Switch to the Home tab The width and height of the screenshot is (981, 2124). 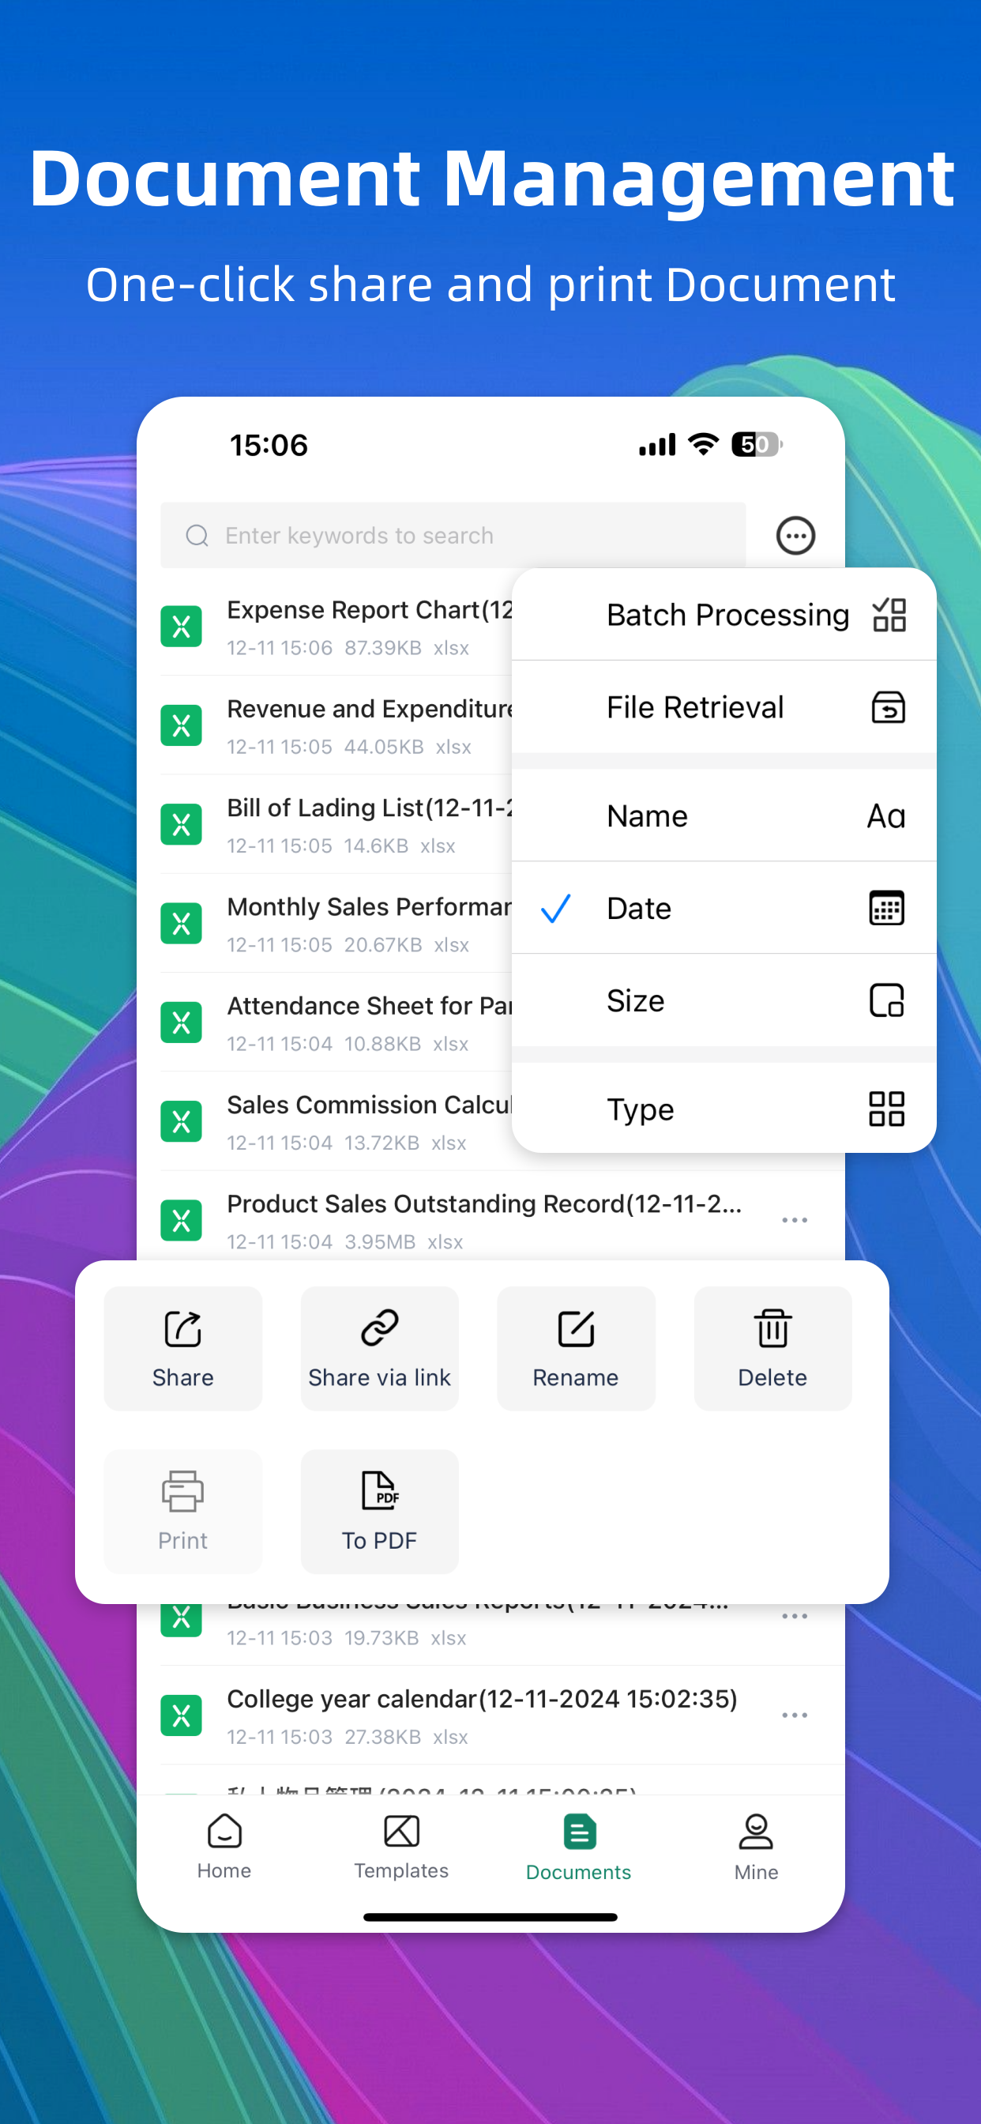[224, 1847]
